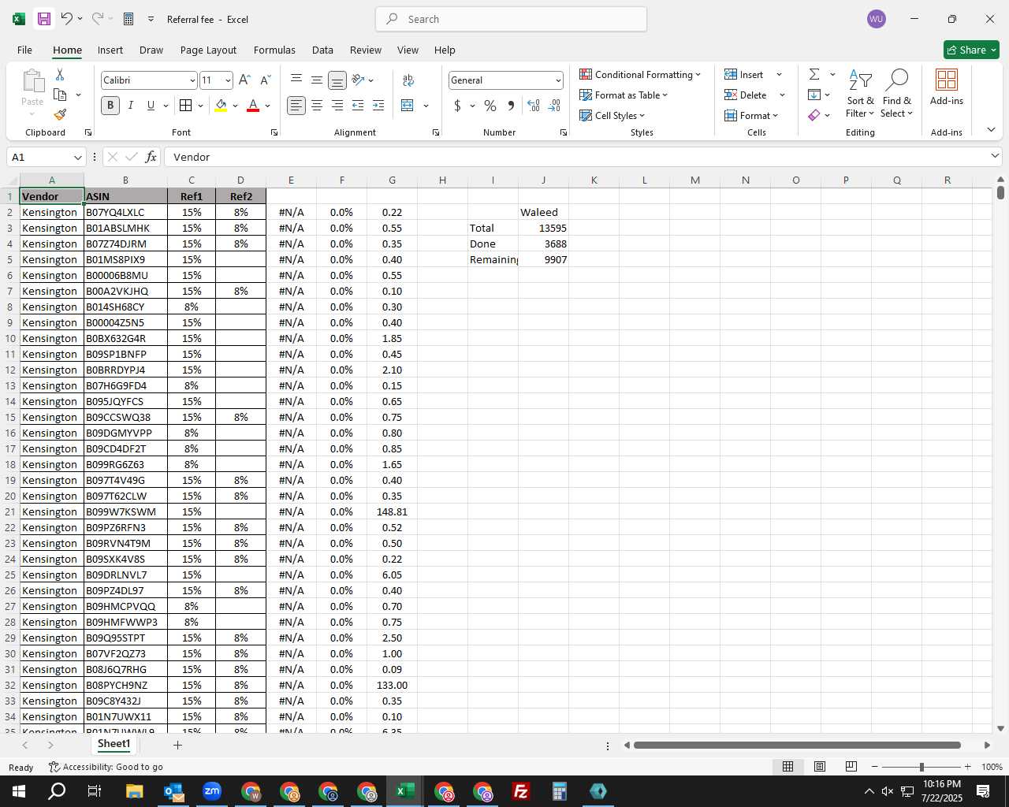The height and width of the screenshot is (807, 1009).
Task: Click the Center horizontal alignment icon
Action: click(x=317, y=106)
